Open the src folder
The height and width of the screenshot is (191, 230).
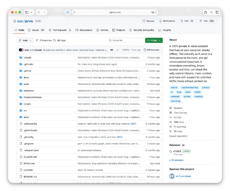[x=25, y=110]
